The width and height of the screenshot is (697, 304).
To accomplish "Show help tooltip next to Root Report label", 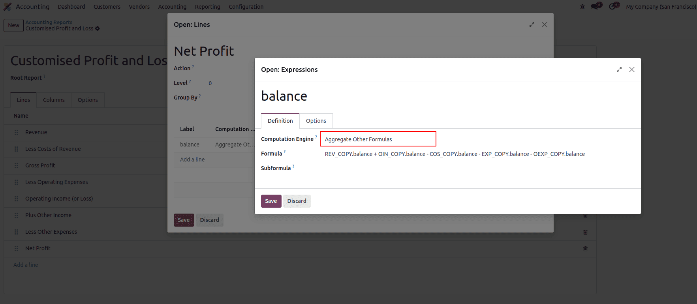I will 44,76.
